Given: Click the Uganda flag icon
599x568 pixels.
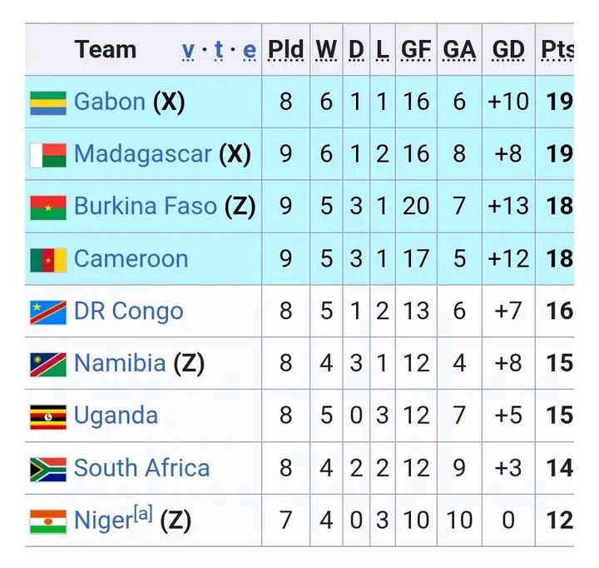Looking at the screenshot, I should 48,416.
